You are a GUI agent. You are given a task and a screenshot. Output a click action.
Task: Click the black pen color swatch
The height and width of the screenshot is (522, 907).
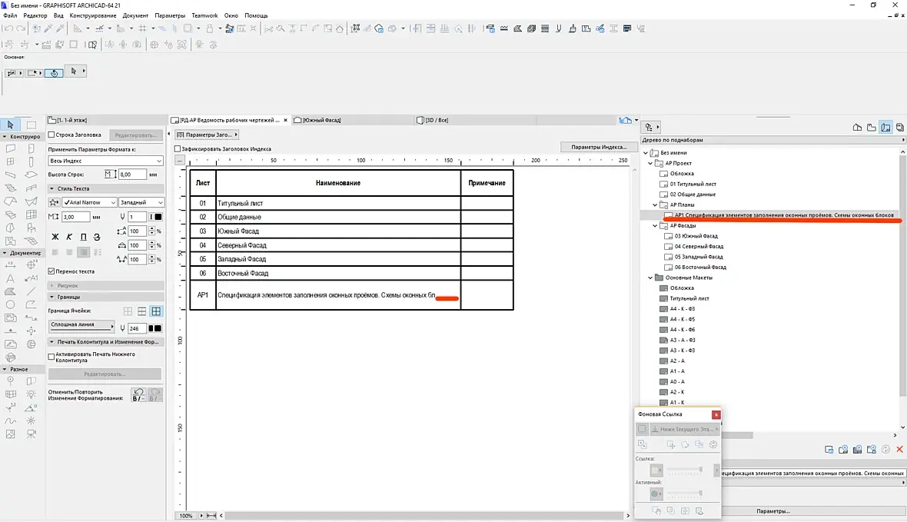[158, 217]
